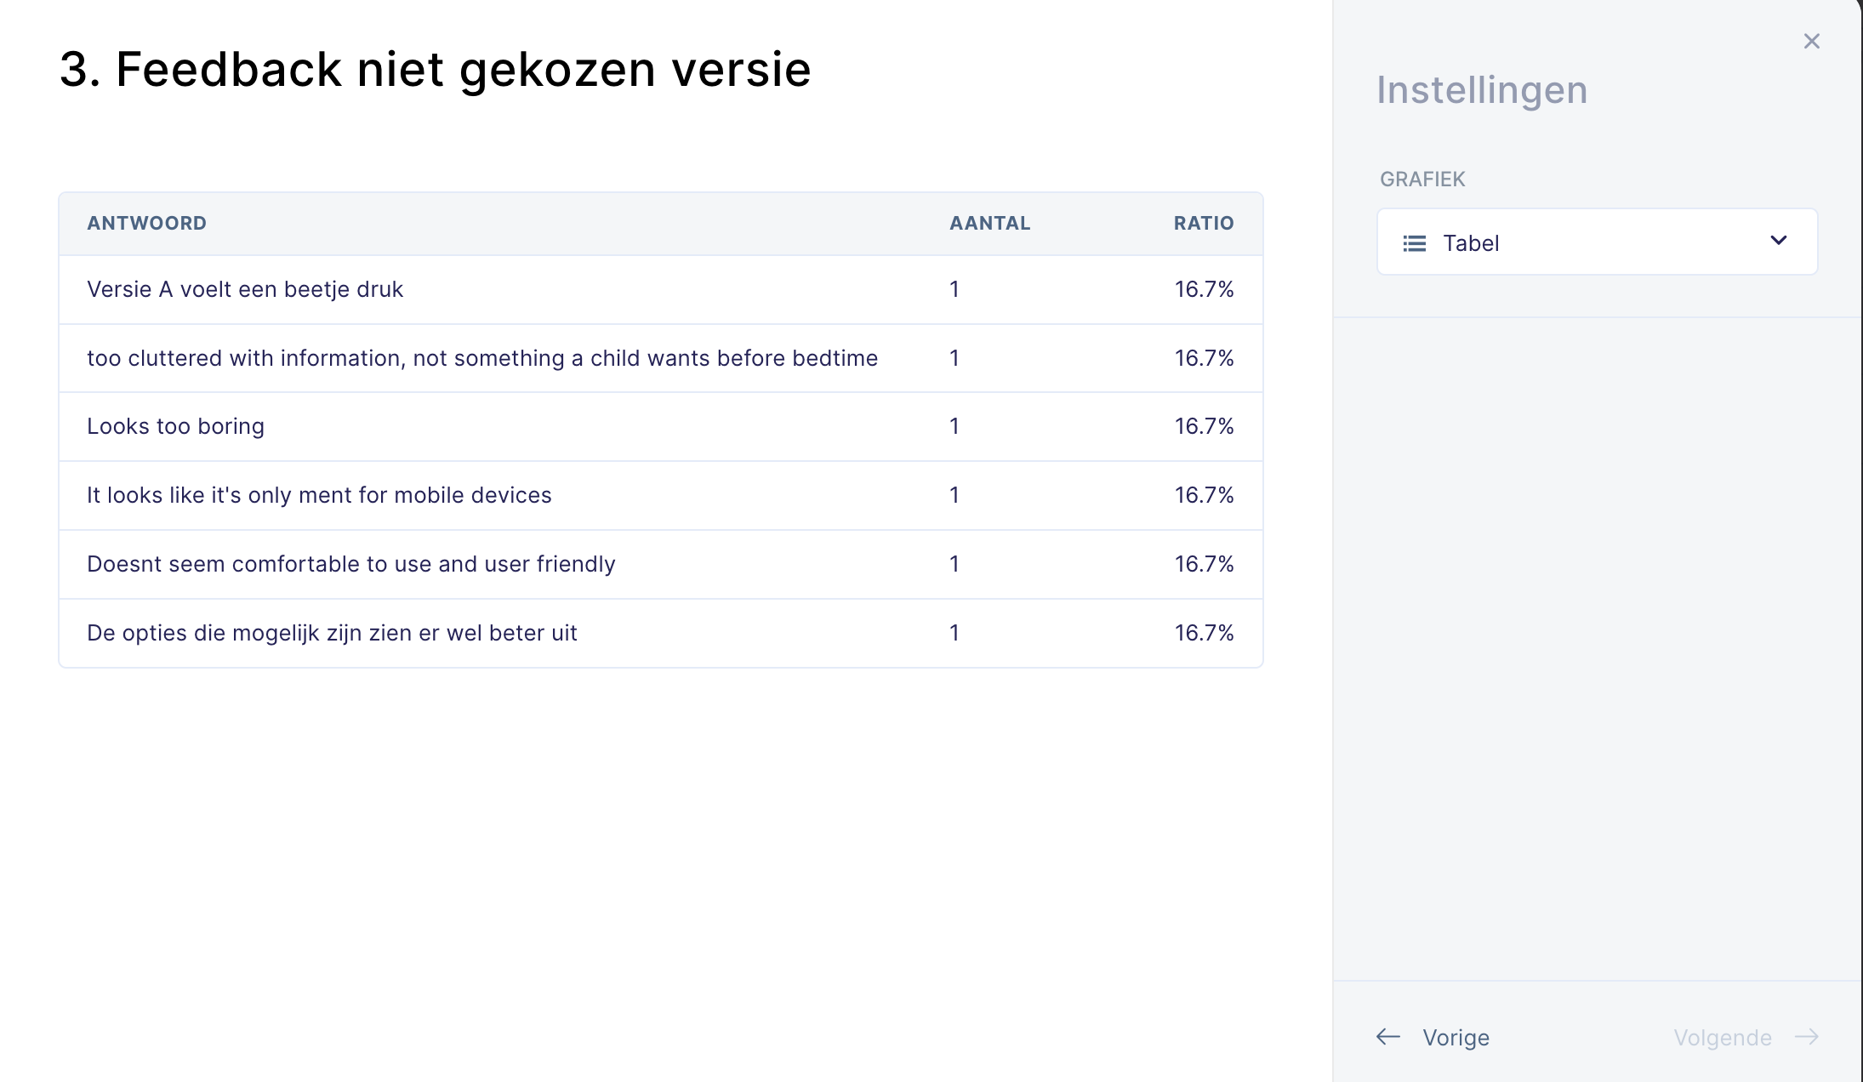Select the 'only ment for mobile devices' row

pyautogui.click(x=319, y=496)
